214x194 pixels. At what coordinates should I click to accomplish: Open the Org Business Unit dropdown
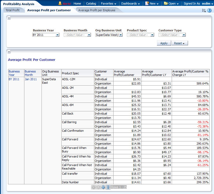121,35
